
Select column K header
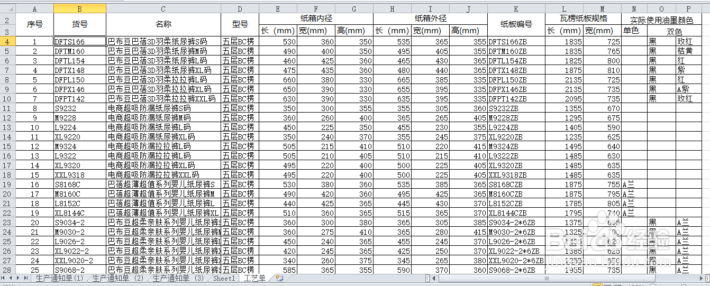516,8
